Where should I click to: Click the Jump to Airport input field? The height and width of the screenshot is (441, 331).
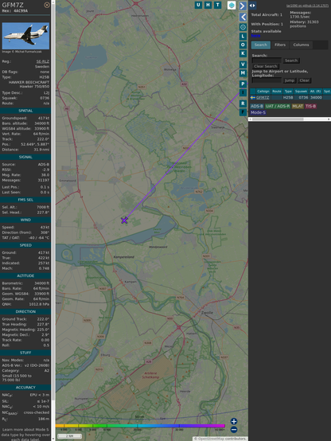(267, 80)
